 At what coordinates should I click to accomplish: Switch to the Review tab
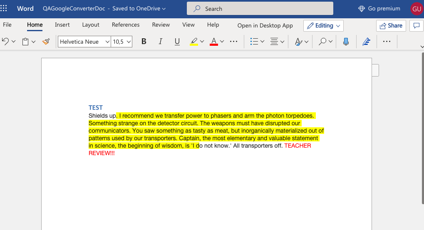(161, 25)
